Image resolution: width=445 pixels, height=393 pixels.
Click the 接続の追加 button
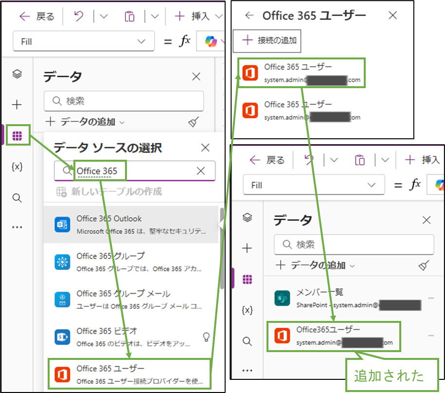pos(267,40)
